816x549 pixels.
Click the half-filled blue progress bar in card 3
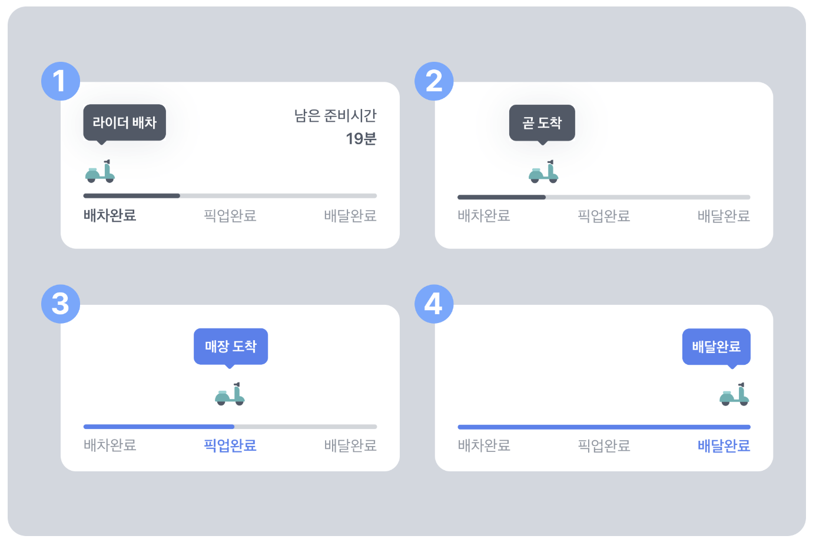tap(230, 427)
